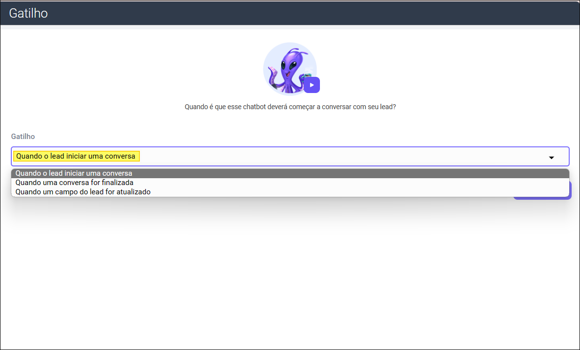Pick 'Quando um campo do lead for atualizado'
This screenshot has height=350, width=580.
pyautogui.click(x=83, y=192)
